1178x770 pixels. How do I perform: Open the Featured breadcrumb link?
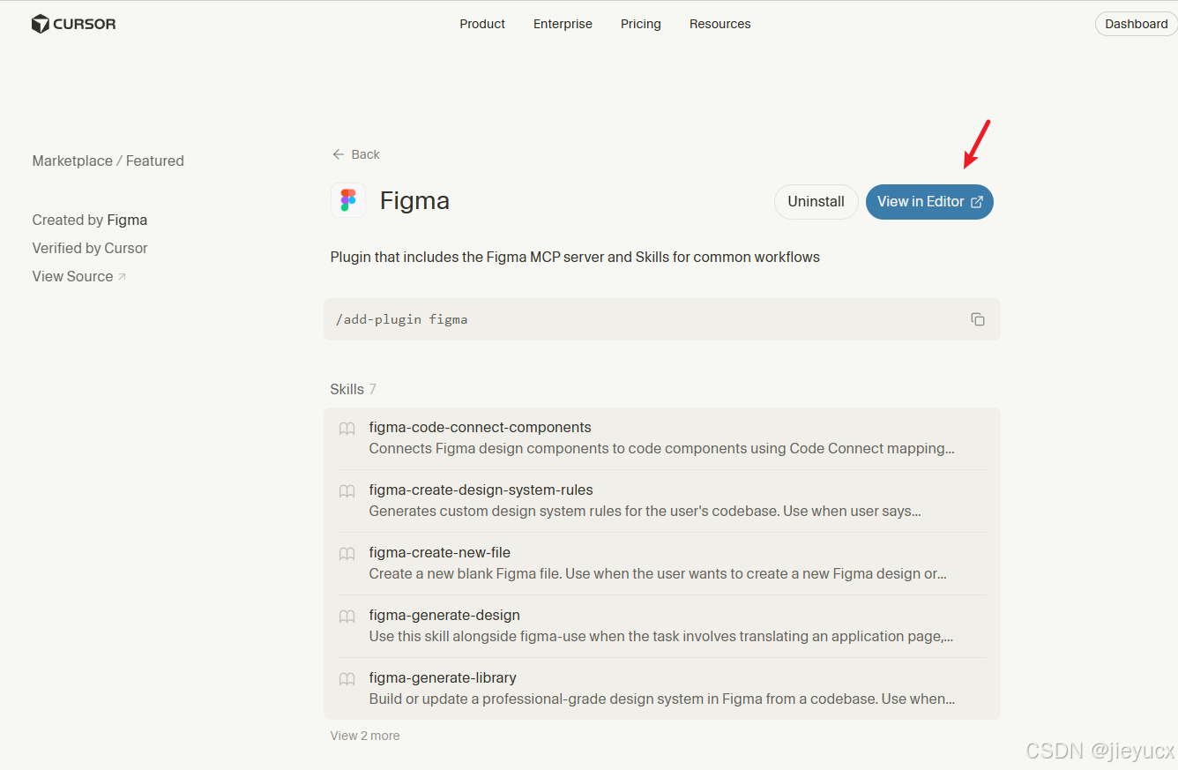155,161
